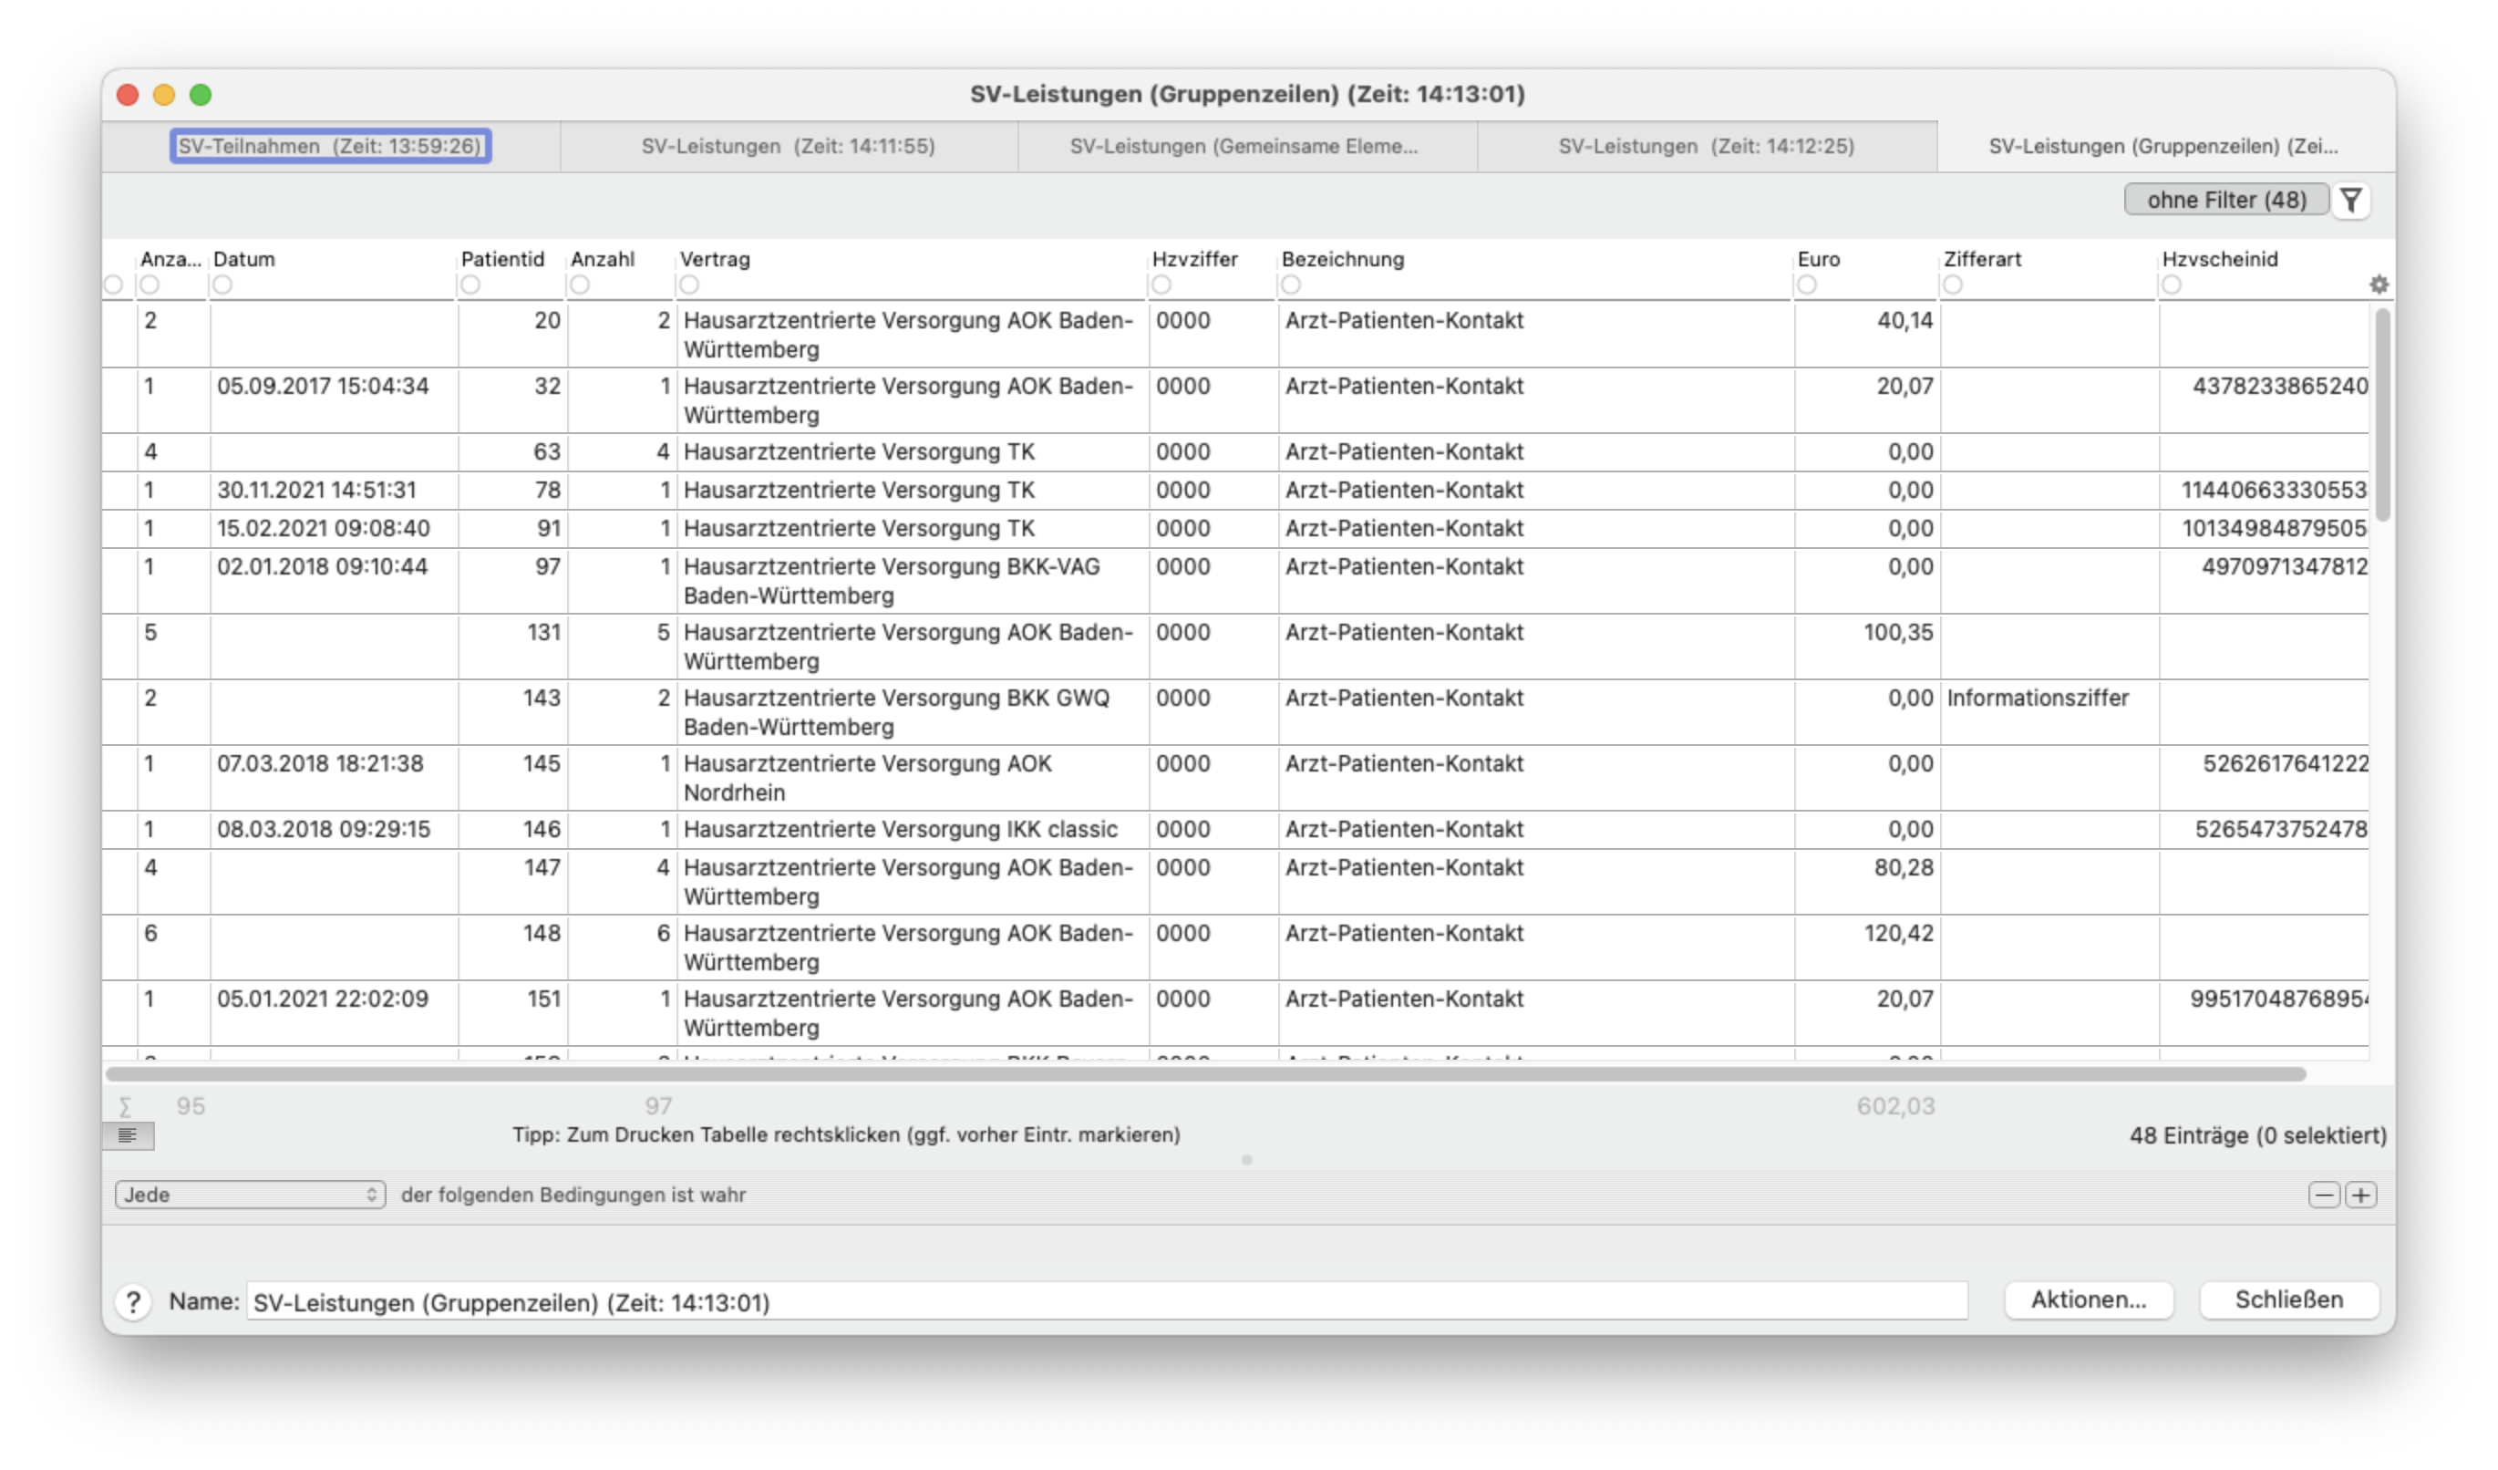Viewport: 2498px width, 1470px height.
Task: Toggle sort circle under Zifferart column
Action: pyautogui.click(x=1953, y=285)
